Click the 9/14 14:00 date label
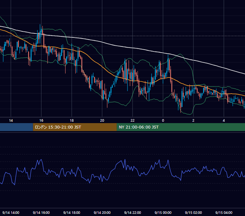 [11, 212]
